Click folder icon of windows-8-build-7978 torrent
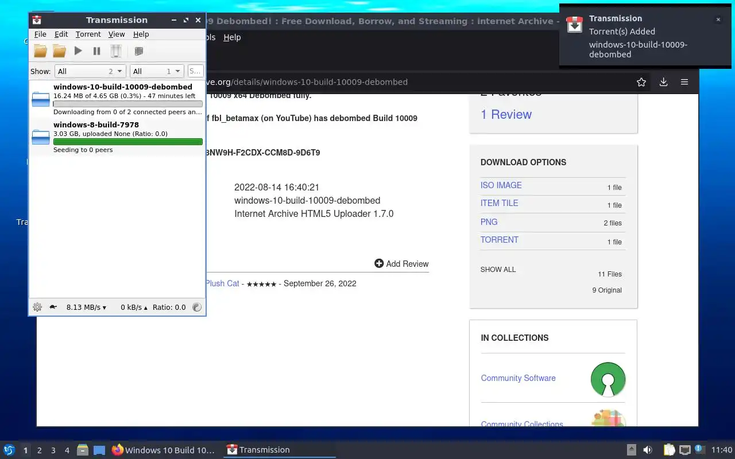 tap(41, 137)
